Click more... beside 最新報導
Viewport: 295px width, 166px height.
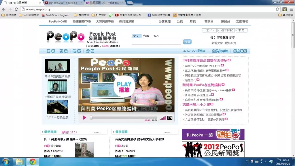[97, 133]
